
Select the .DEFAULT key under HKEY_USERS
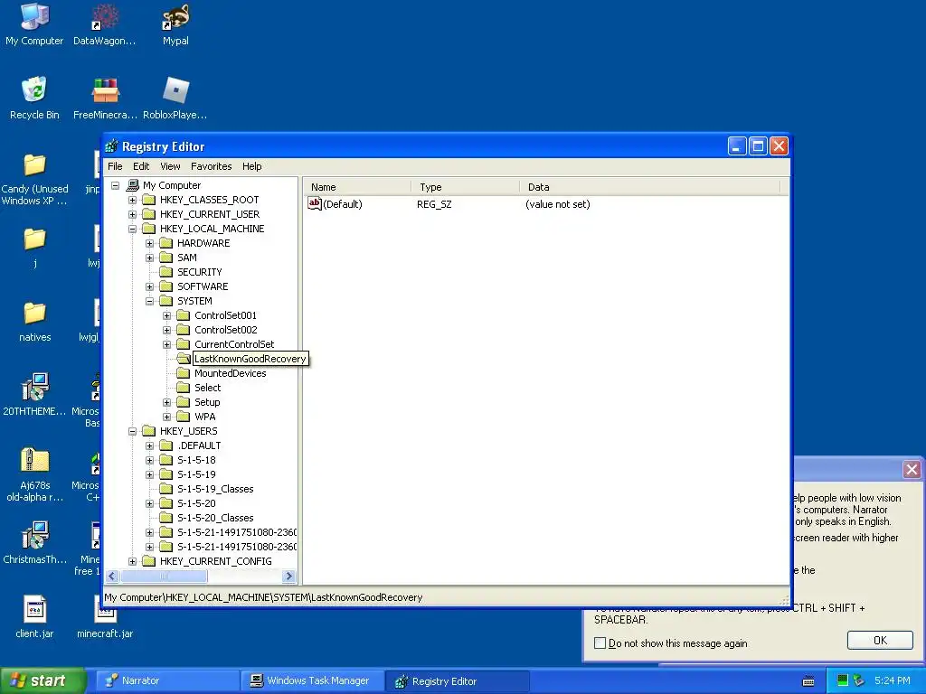tap(199, 445)
